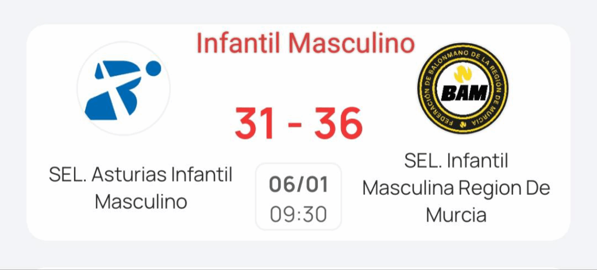
Task: Open the Infantil Masculino category heading
Action: tap(305, 43)
